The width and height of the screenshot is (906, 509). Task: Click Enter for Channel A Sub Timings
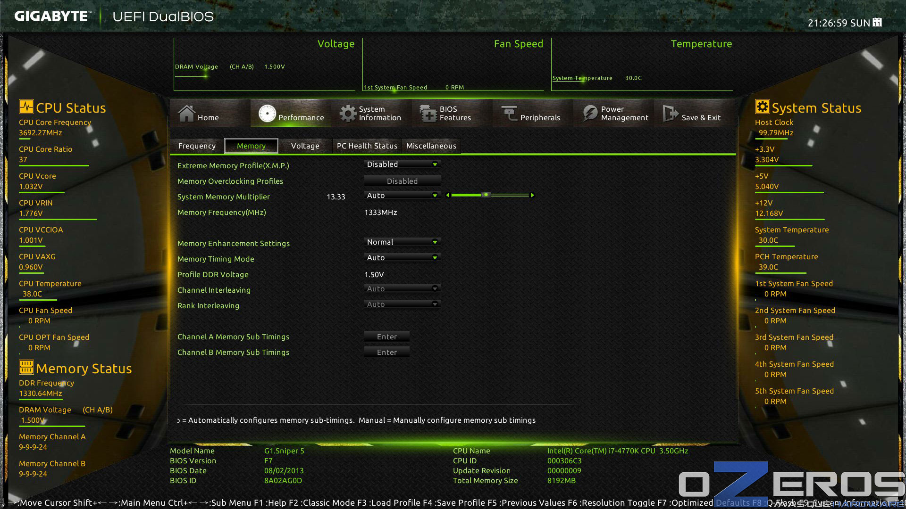click(386, 337)
